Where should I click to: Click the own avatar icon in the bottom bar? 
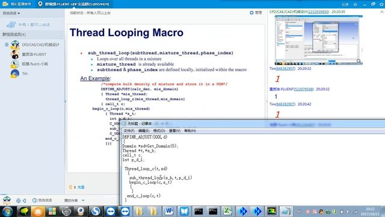tap(7, 200)
